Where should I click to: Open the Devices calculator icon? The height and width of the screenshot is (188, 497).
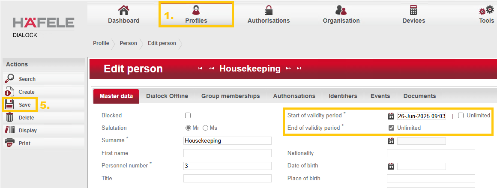[x=413, y=10]
